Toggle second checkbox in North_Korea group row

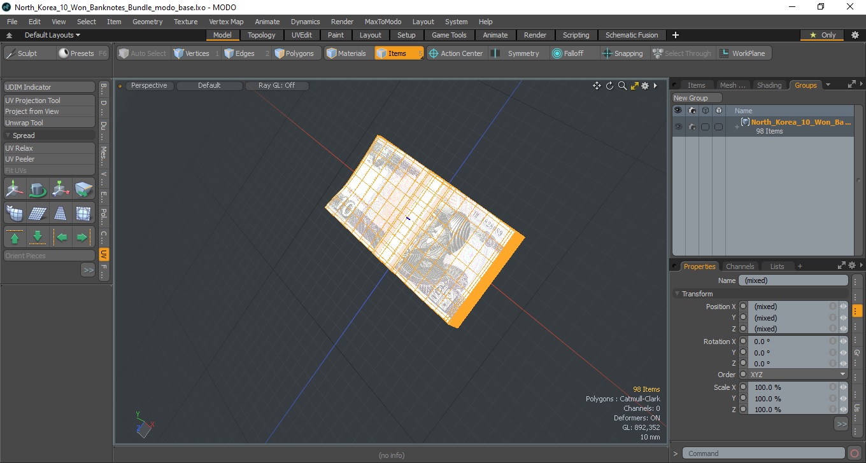(x=718, y=127)
